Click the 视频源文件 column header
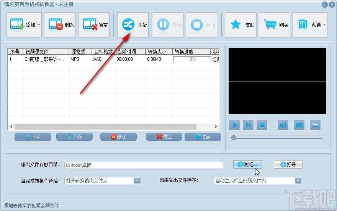Image resolution: width=337 pixels, height=211 pixels. pyautogui.click(x=46, y=52)
